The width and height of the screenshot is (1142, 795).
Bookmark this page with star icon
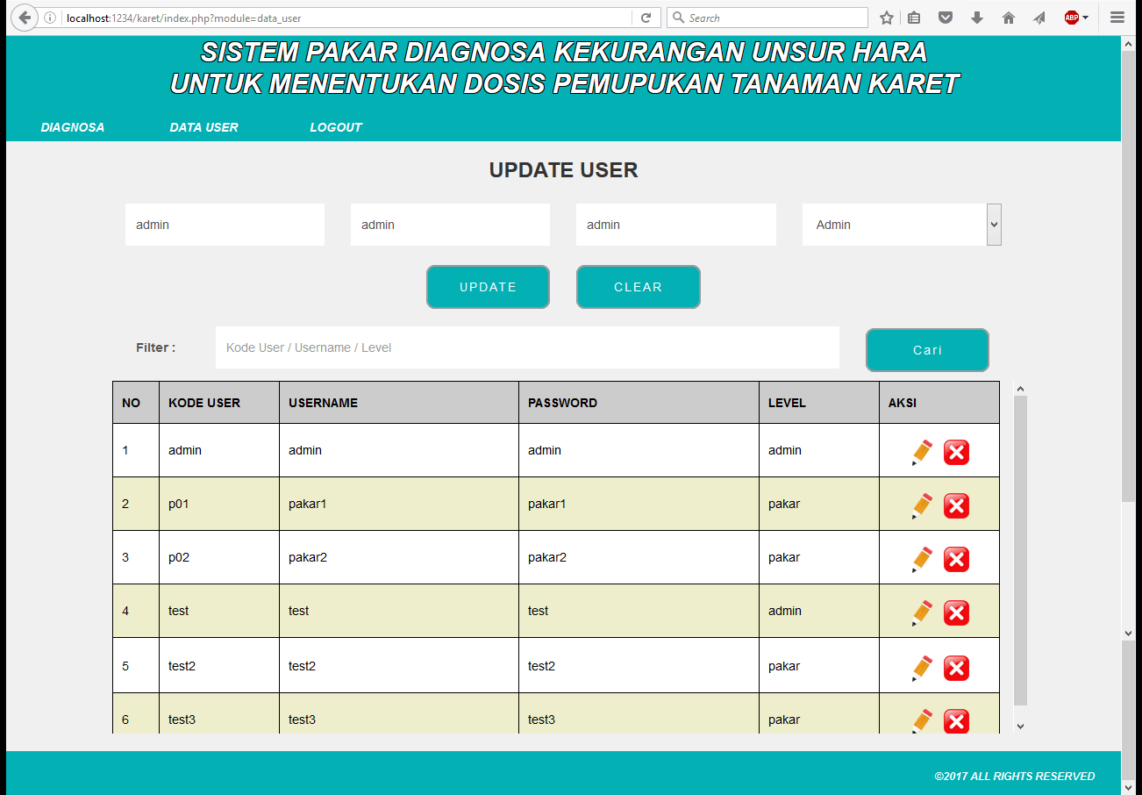887,18
